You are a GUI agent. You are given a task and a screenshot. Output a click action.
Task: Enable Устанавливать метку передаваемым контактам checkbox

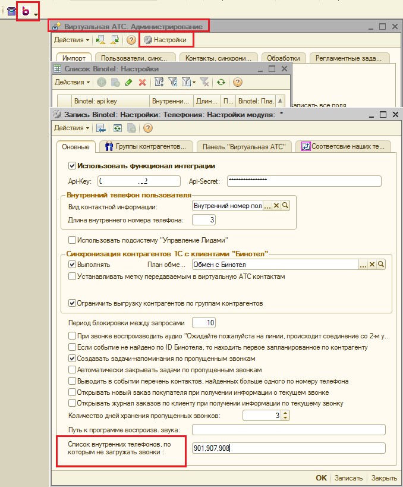coord(72,276)
